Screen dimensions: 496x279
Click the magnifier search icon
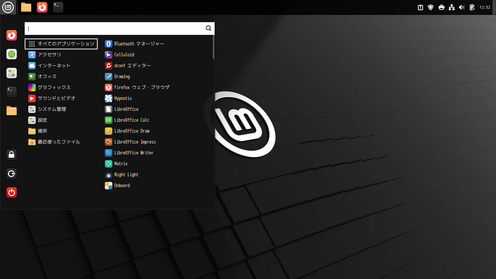pyautogui.click(x=208, y=28)
